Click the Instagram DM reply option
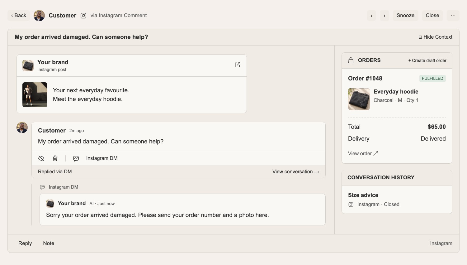Image resolution: width=467 pixels, height=265 pixels. pyautogui.click(x=102, y=158)
